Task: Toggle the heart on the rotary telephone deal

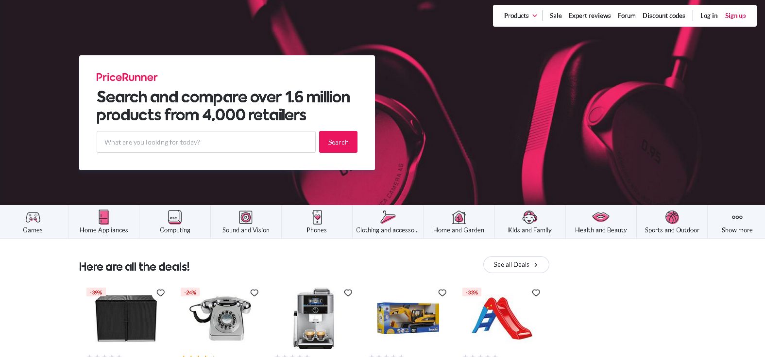Action: click(255, 292)
